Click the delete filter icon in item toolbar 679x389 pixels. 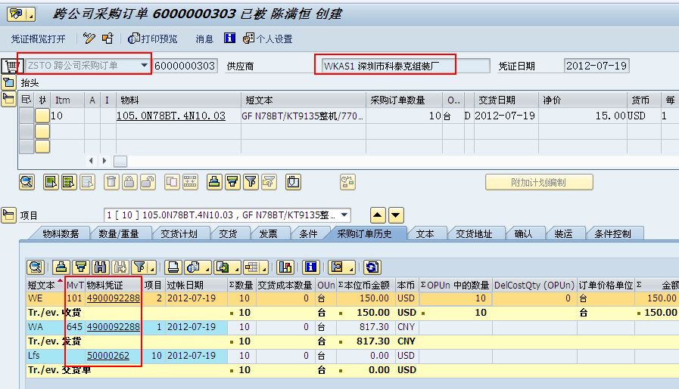coord(269,182)
